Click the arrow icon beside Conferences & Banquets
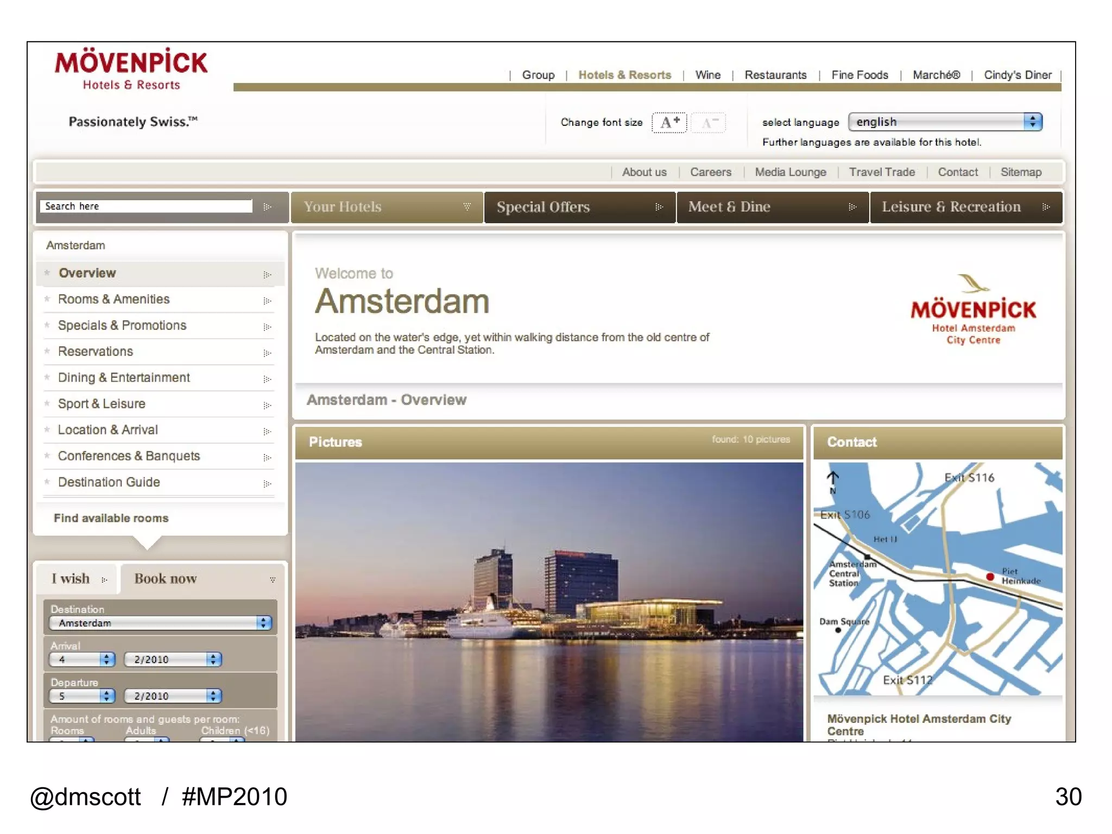The width and height of the screenshot is (1112, 834). pyautogui.click(x=267, y=457)
